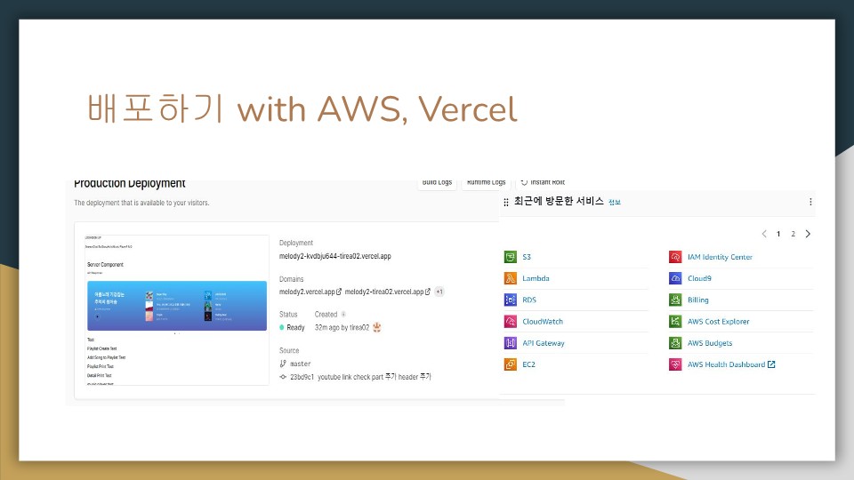Click the '최근에 방문한 서비스' widget title

(559, 202)
